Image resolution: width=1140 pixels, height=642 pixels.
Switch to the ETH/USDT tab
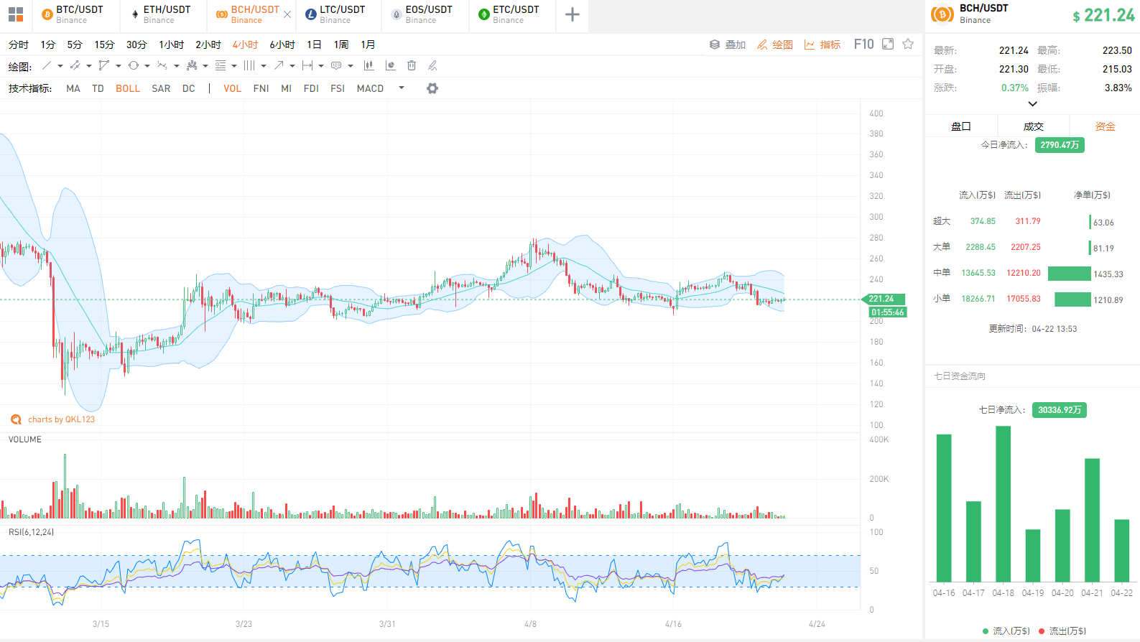pos(161,14)
